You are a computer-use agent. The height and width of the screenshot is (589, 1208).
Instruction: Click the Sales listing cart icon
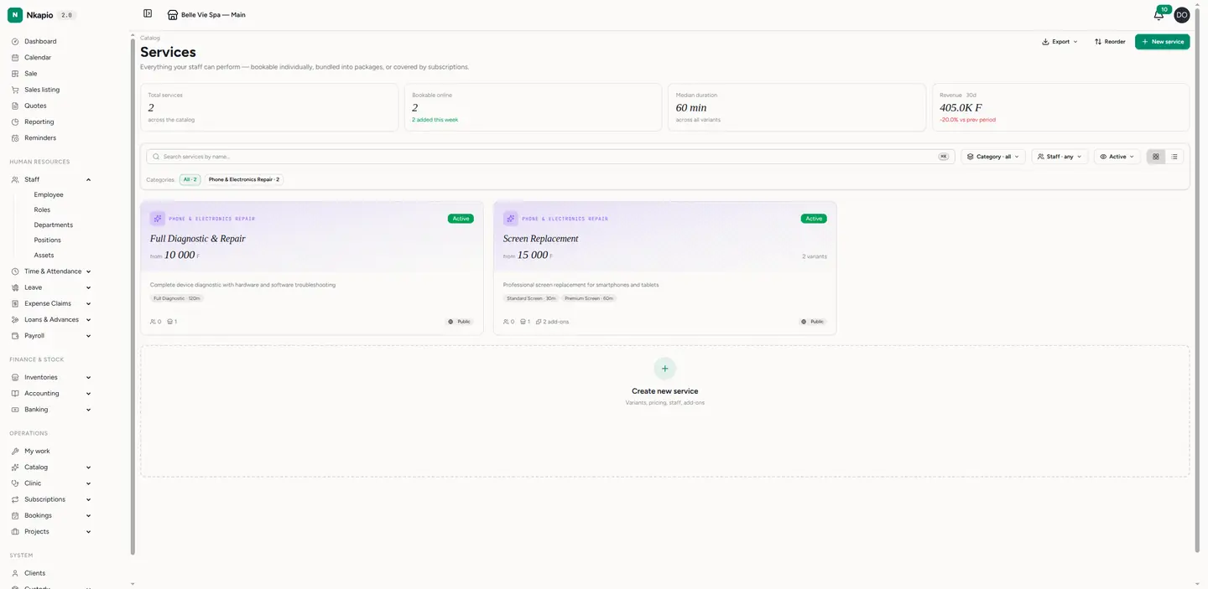point(15,90)
